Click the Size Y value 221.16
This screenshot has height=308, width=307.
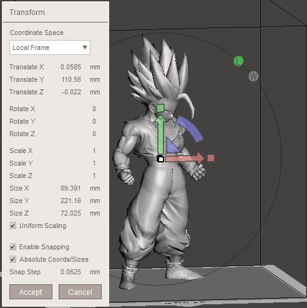tap(71, 201)
